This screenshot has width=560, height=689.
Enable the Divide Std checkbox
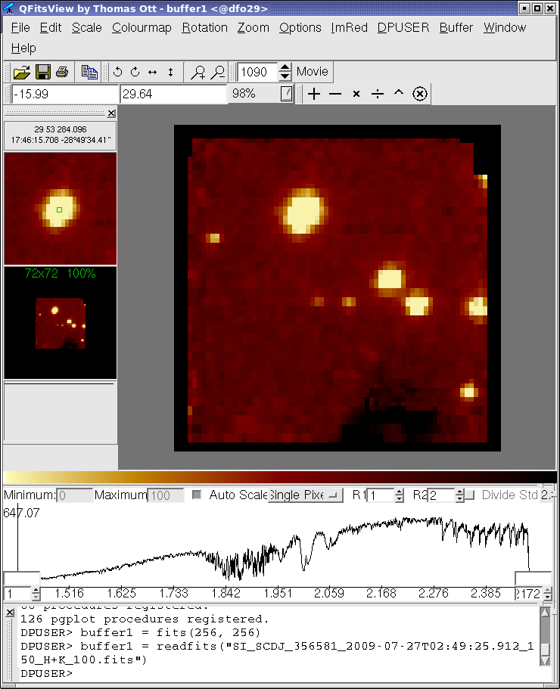coord(469,495)
